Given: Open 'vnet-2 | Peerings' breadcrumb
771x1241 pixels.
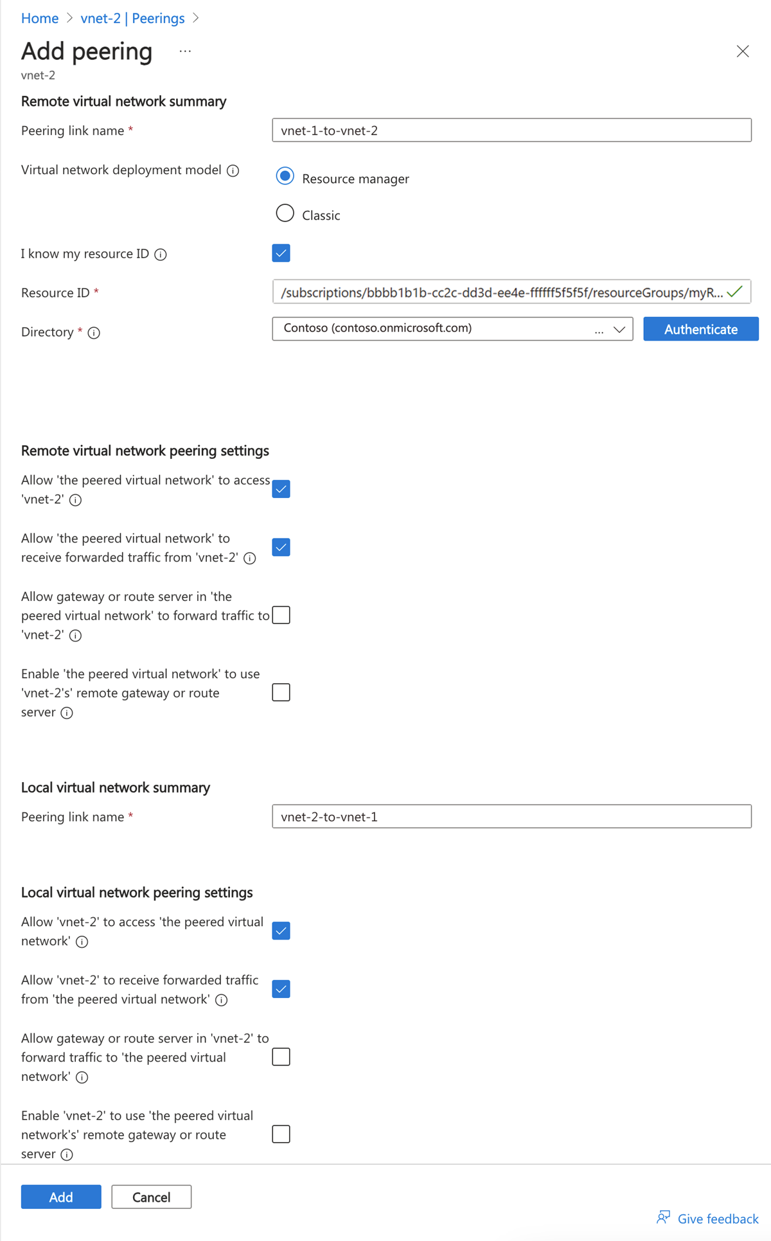Looking at the screenshot, I should click(x=132, y=18).
